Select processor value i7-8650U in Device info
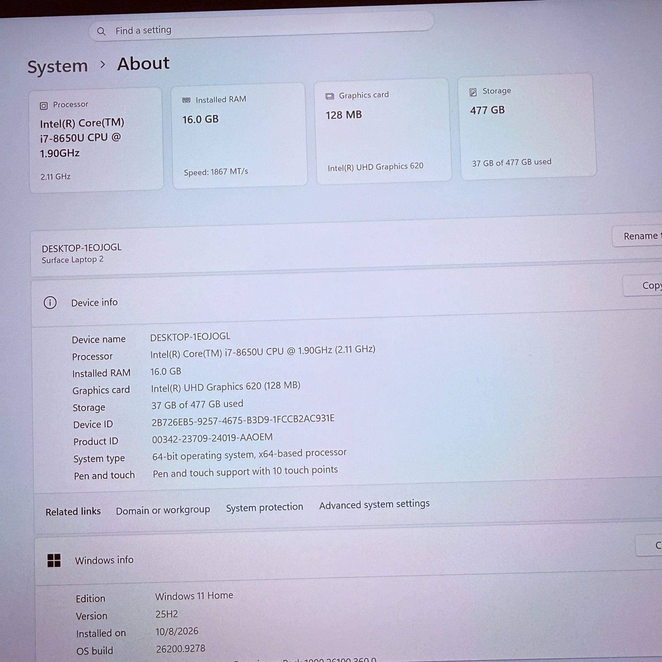 263,352
